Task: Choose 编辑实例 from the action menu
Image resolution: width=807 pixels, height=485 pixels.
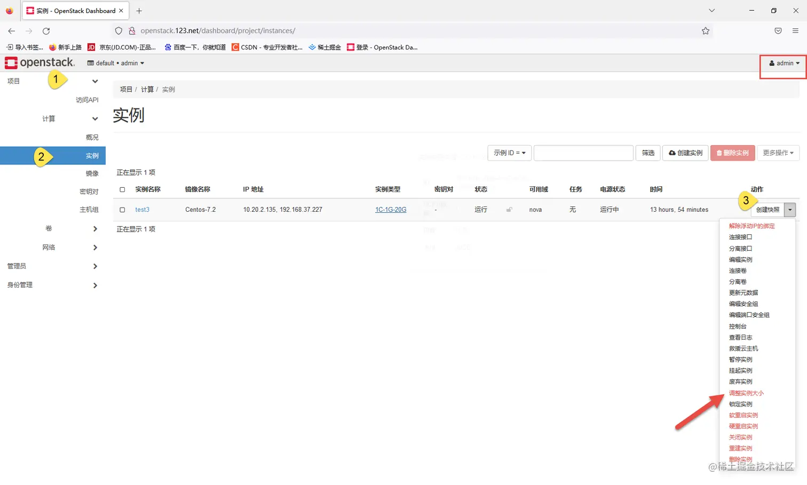Action: point(740,260)
